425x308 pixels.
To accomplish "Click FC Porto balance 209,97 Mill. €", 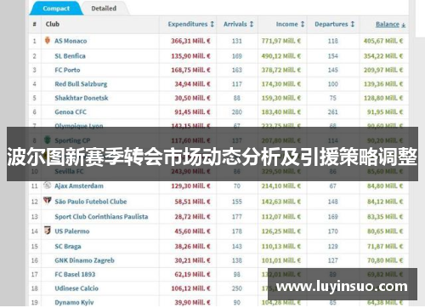I will pos(383,70).
